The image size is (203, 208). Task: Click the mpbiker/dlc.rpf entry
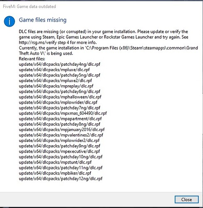[55, 173]
